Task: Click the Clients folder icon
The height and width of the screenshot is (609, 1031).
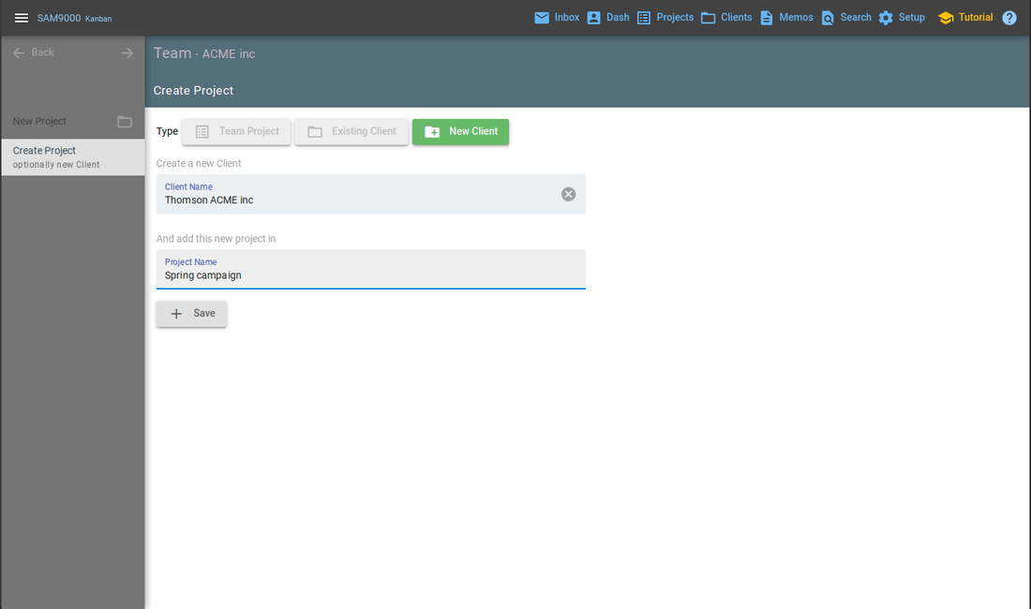Action: [x=709, y=18]
